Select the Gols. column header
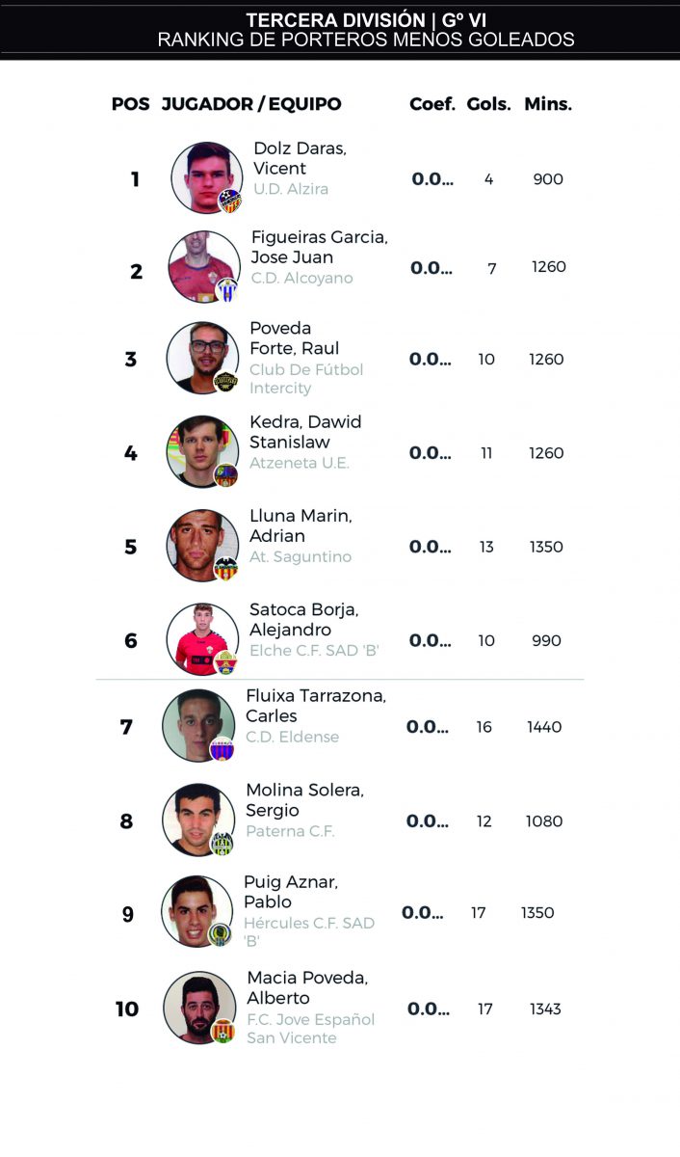Screen dimensions: 680x1157 489,104
